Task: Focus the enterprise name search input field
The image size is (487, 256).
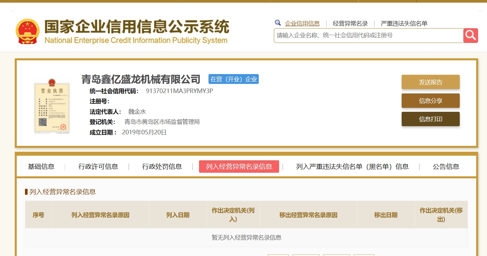Action: [x=368, y=35]
